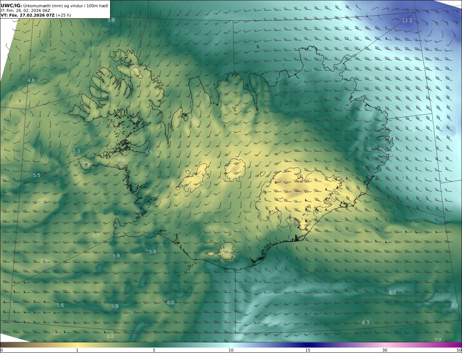Click the map value label '5.0'
462x353 pixels.
pyautogui.click(x=77, y=151)
